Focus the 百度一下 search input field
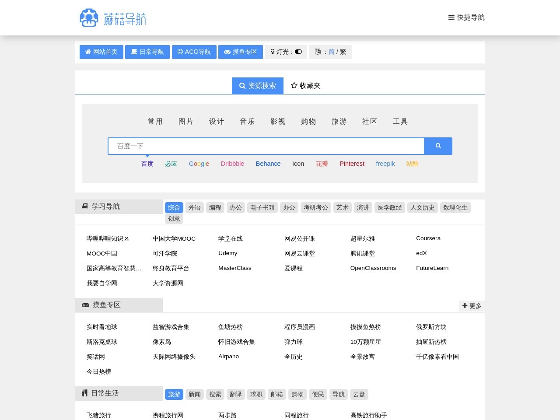Screen dimensions: 560x420 pyautogui.click(x=266, y=146)
